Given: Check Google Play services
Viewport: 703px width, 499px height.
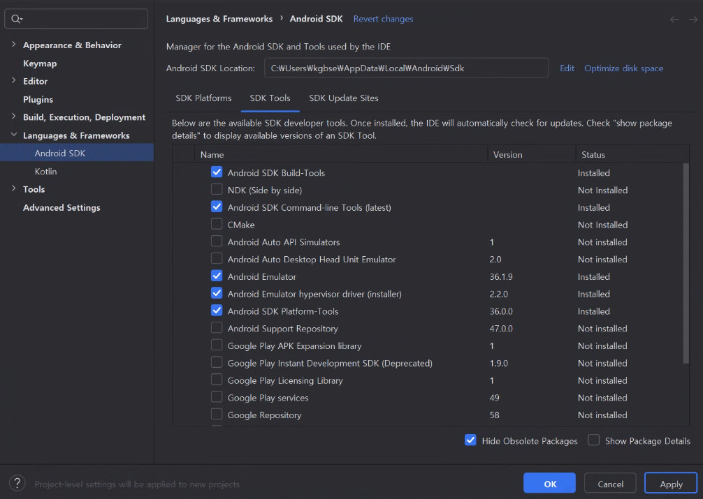Looking at the screenshot, I should (217, 397).
